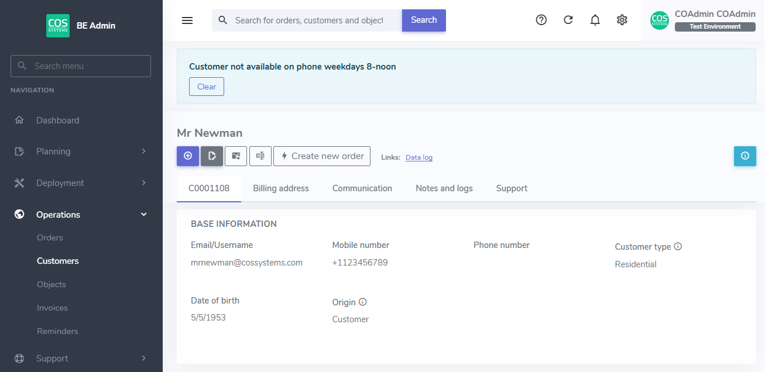Click the Operations globe icon
This screenshot has width=765, height=372.
click(x=19, y=214)
